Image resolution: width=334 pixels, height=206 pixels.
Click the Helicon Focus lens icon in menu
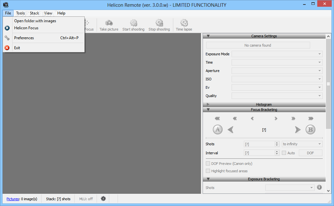click(7, 28)
